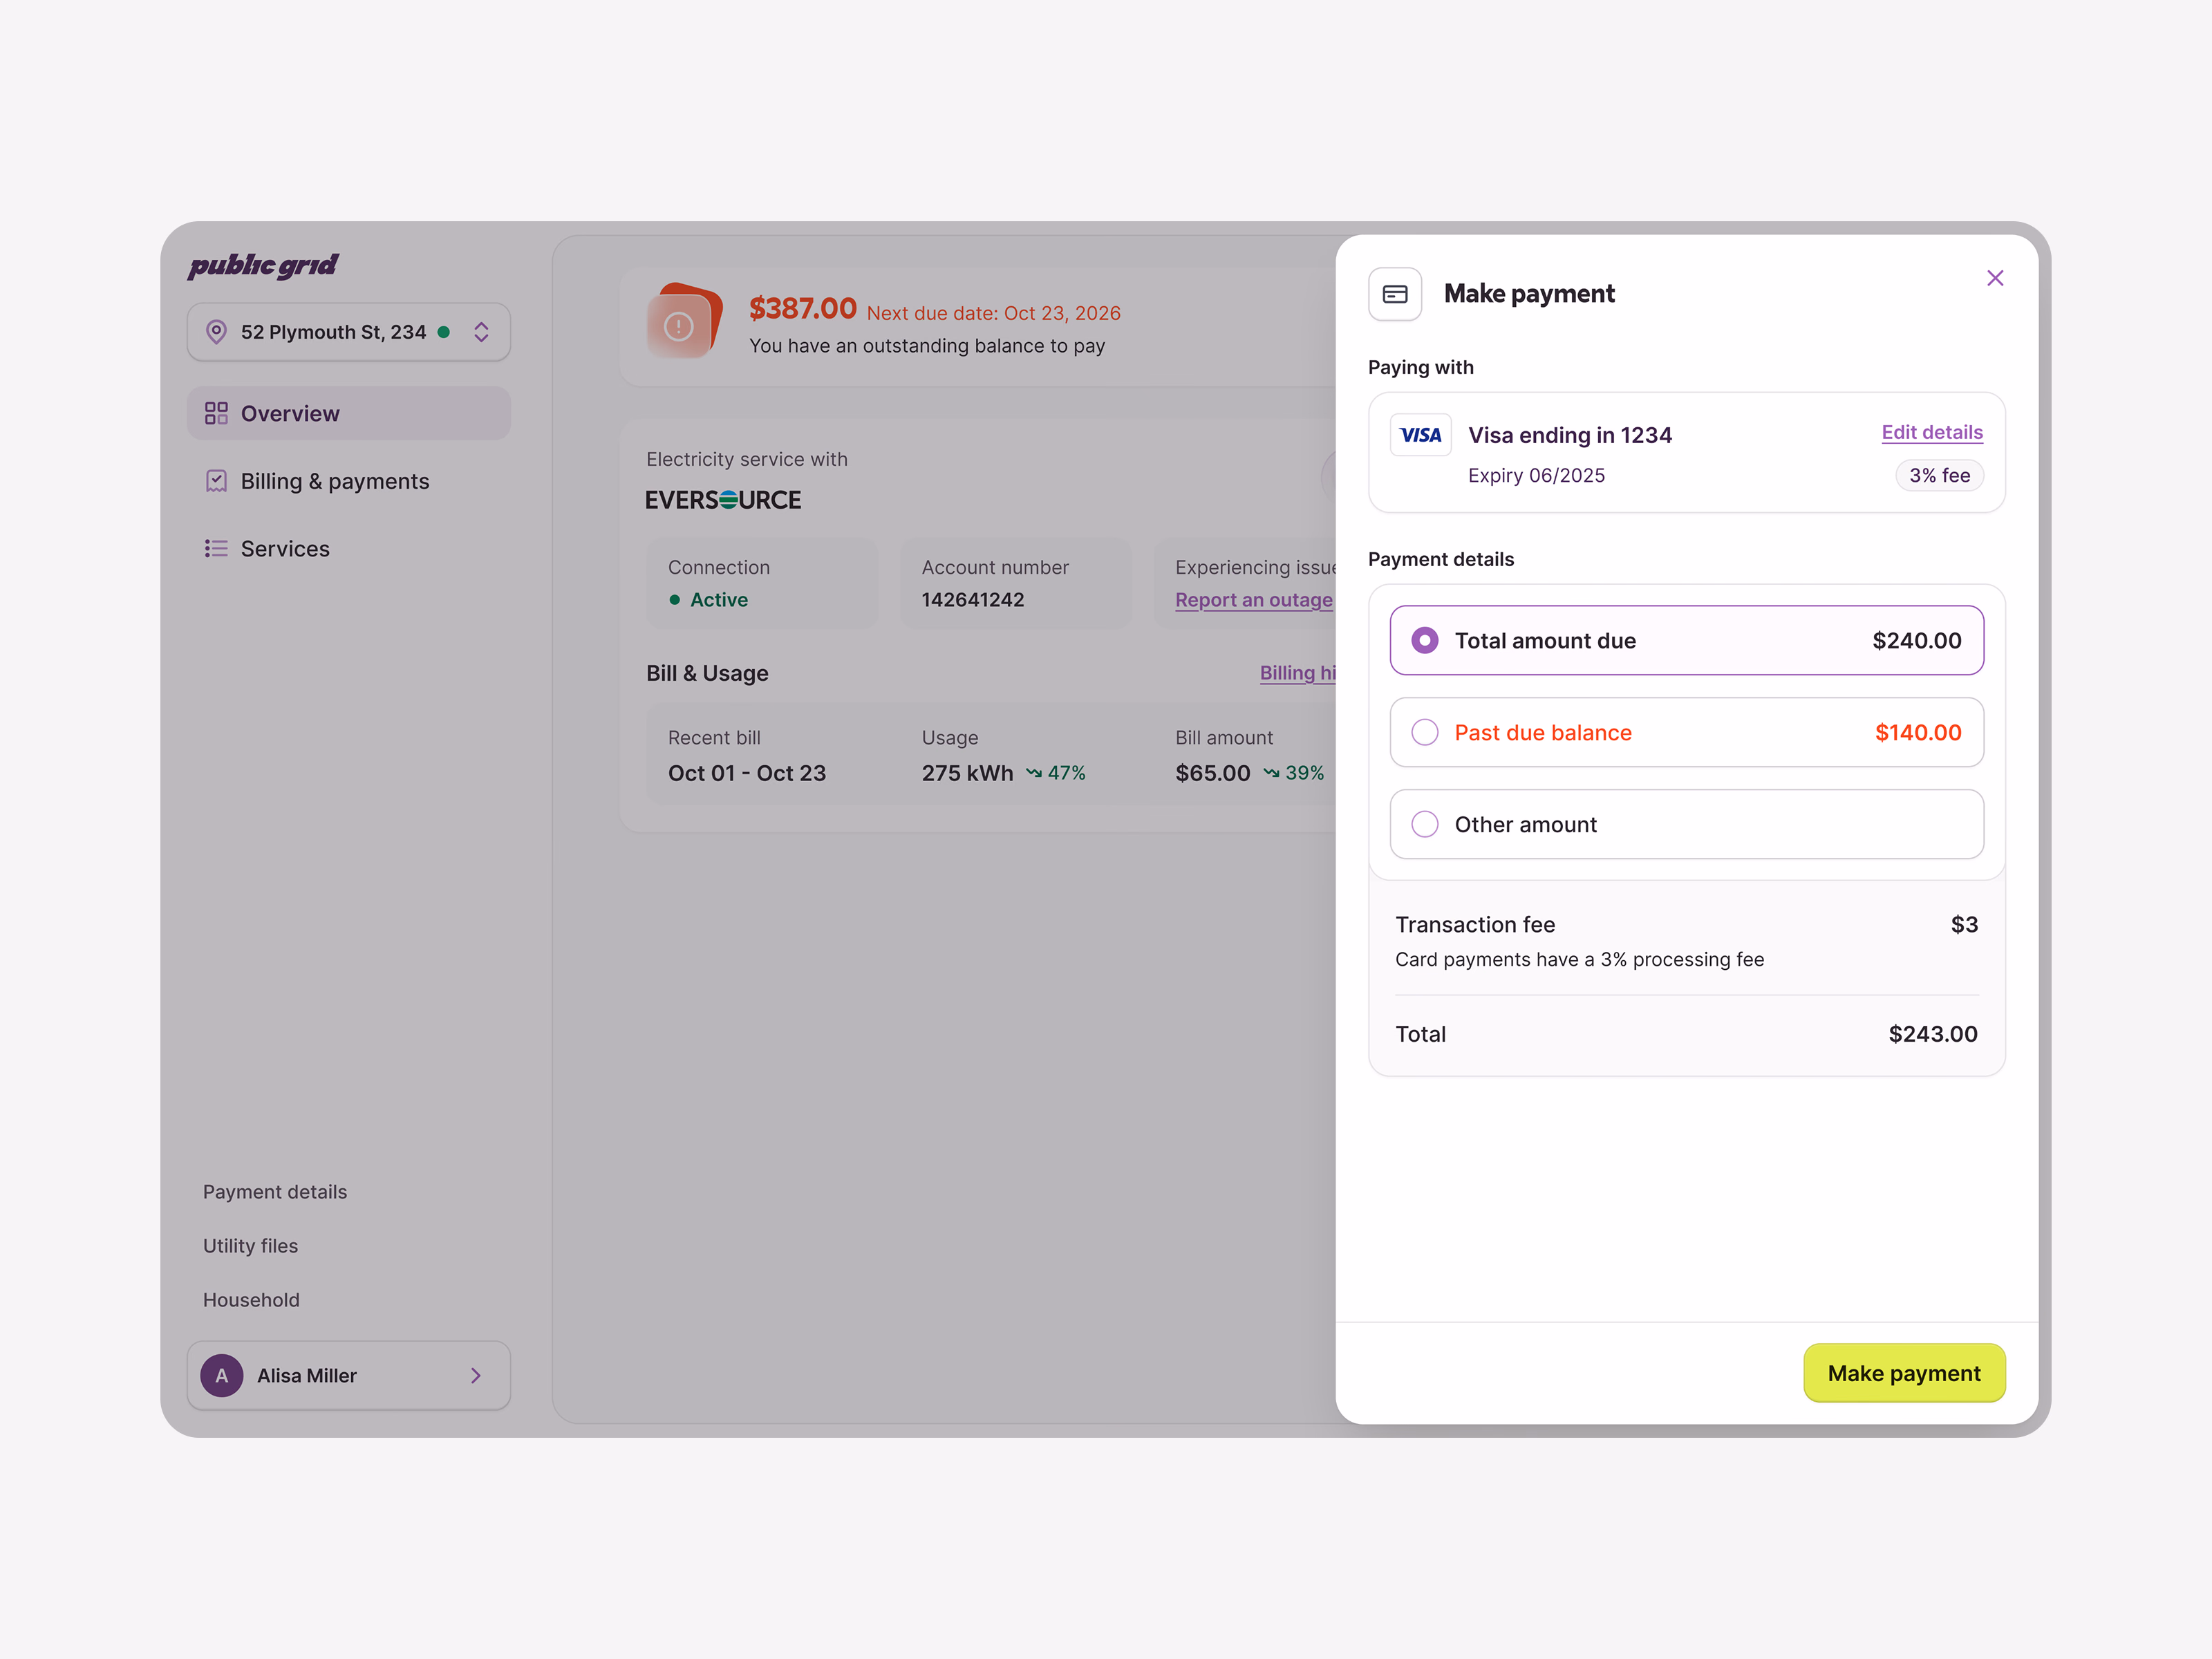
Task: Click the Expiry 06/2025 text
Action: pos(1536,476)
